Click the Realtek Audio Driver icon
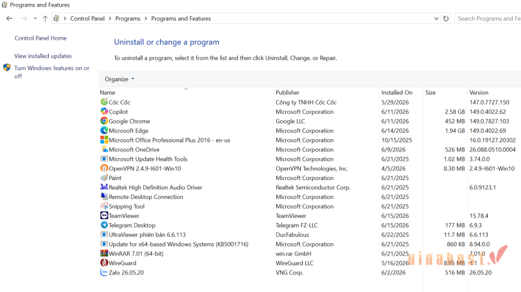The image size is (521, 292). [x=104, y=187]
